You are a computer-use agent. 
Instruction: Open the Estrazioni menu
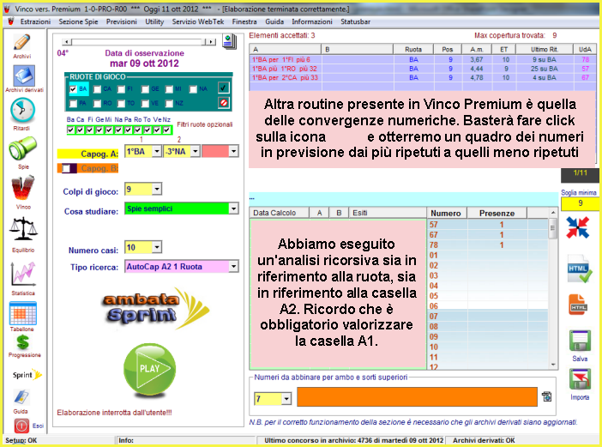click(x=35, y=22)
